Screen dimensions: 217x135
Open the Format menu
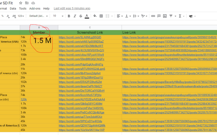pos(3,9)
